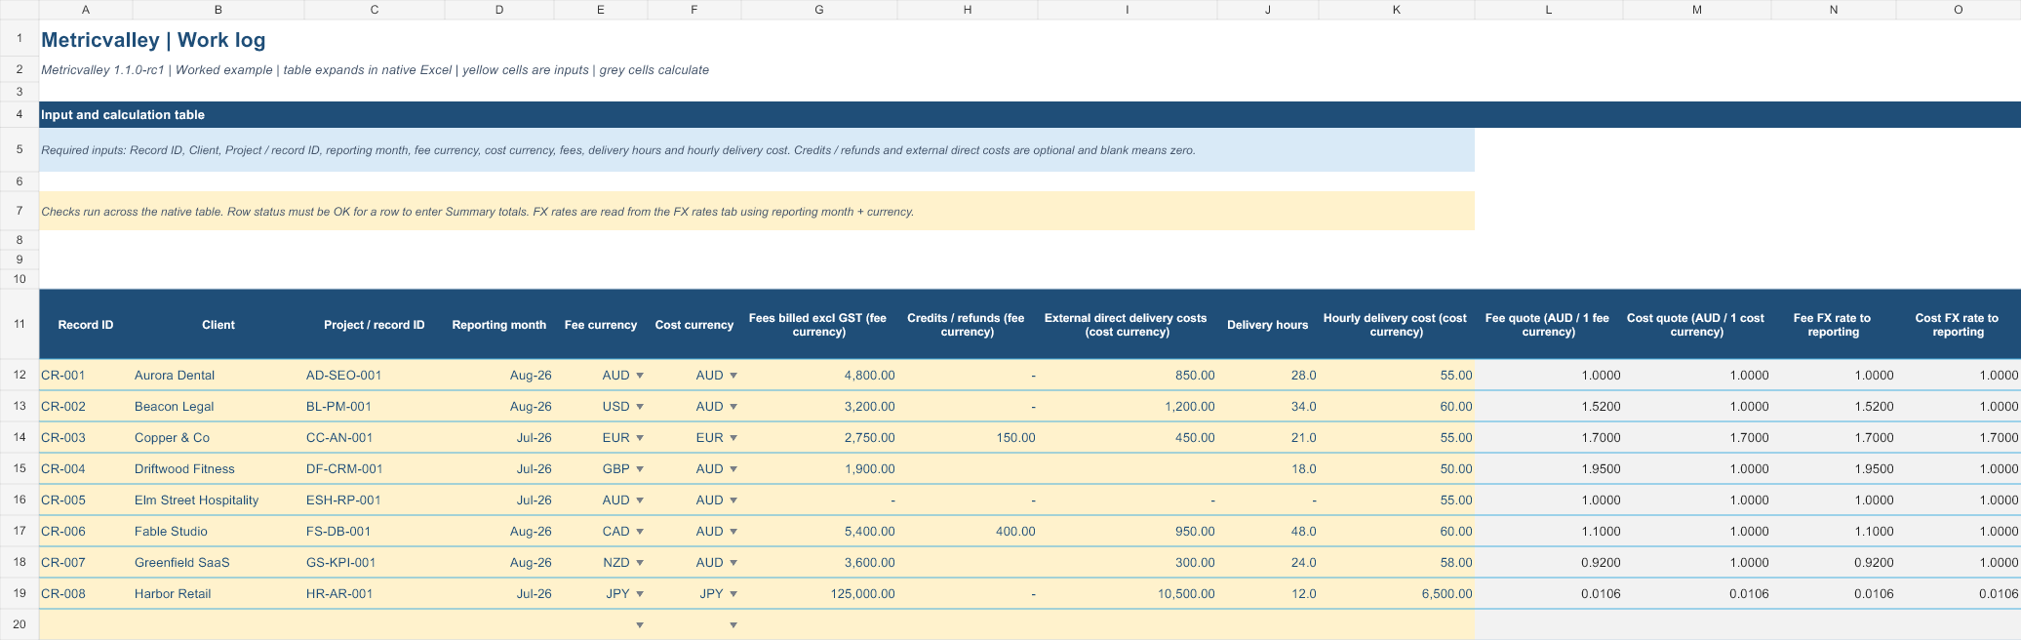
Task: Expand NZD fee currency dropdown for Greenfield SaaS
Action: pos(640,563)
